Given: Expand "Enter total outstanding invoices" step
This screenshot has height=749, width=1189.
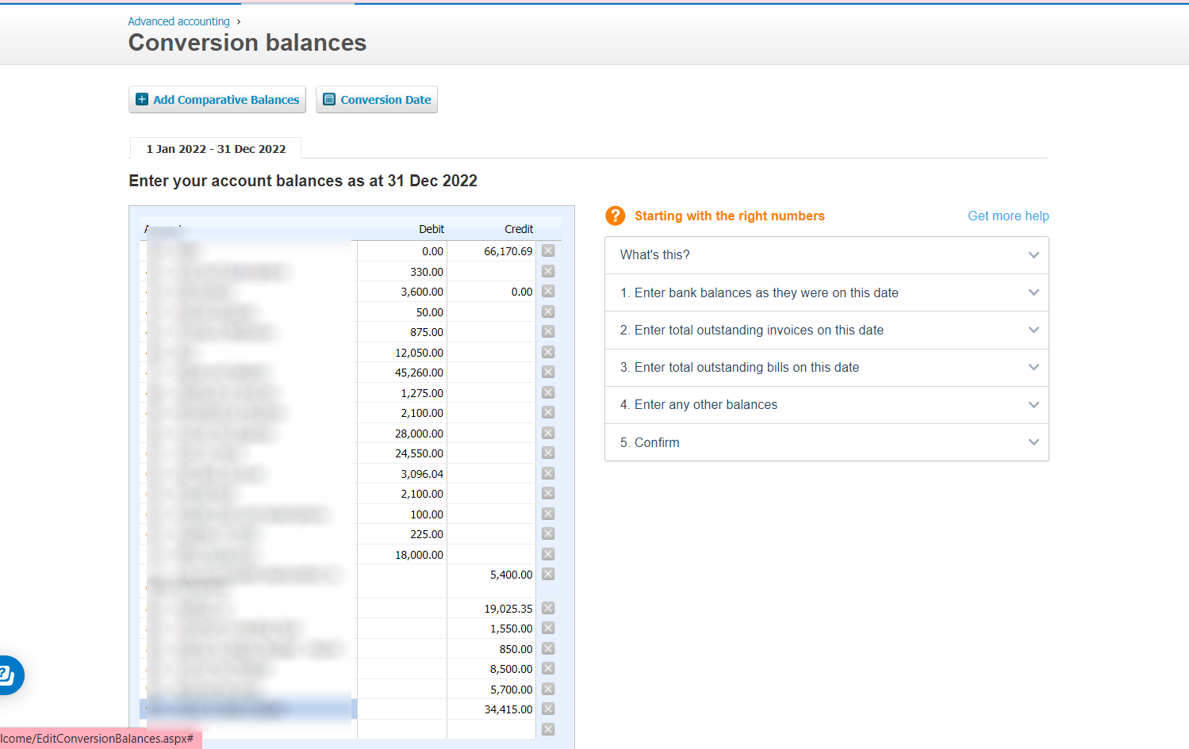Looking at the screenshot, I should [x=827, y=330].
